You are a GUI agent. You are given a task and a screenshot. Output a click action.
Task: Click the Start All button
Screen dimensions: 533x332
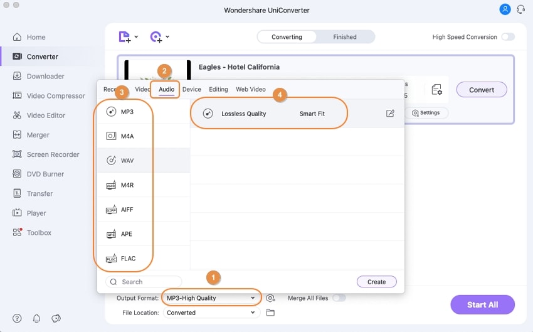pos(482,305)
